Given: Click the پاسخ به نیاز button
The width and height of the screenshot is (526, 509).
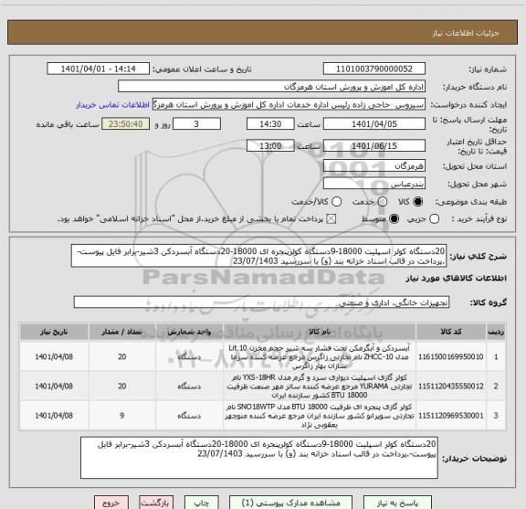Looking at the screenshot, I should pyautogui.click(x=397, y=503).
